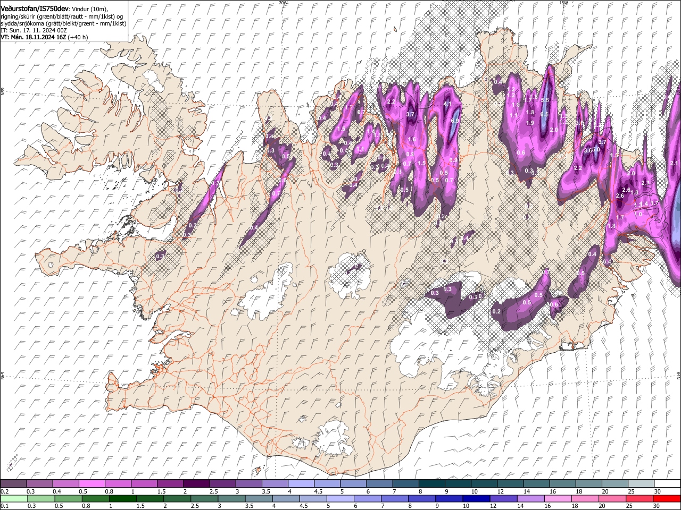
Task: Click the 15W longitude label
Action: 563,3
